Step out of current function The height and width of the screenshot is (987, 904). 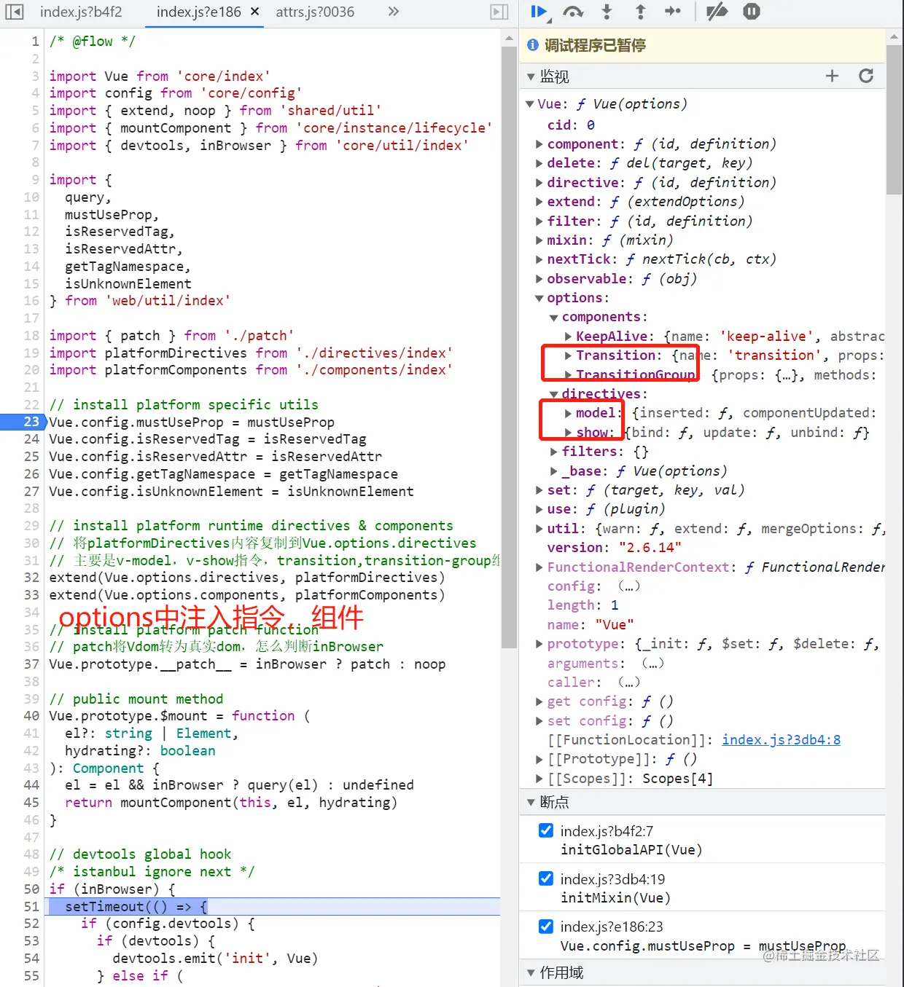640,12
